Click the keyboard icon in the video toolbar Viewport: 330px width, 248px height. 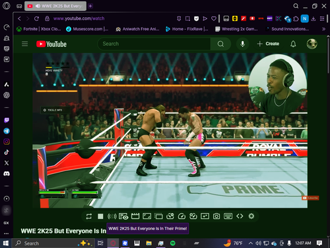tap(228, 216)
